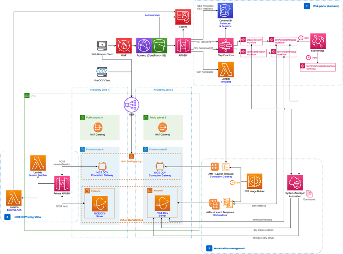
Task: Select the EventBridge icon
Action: (318, 41)
